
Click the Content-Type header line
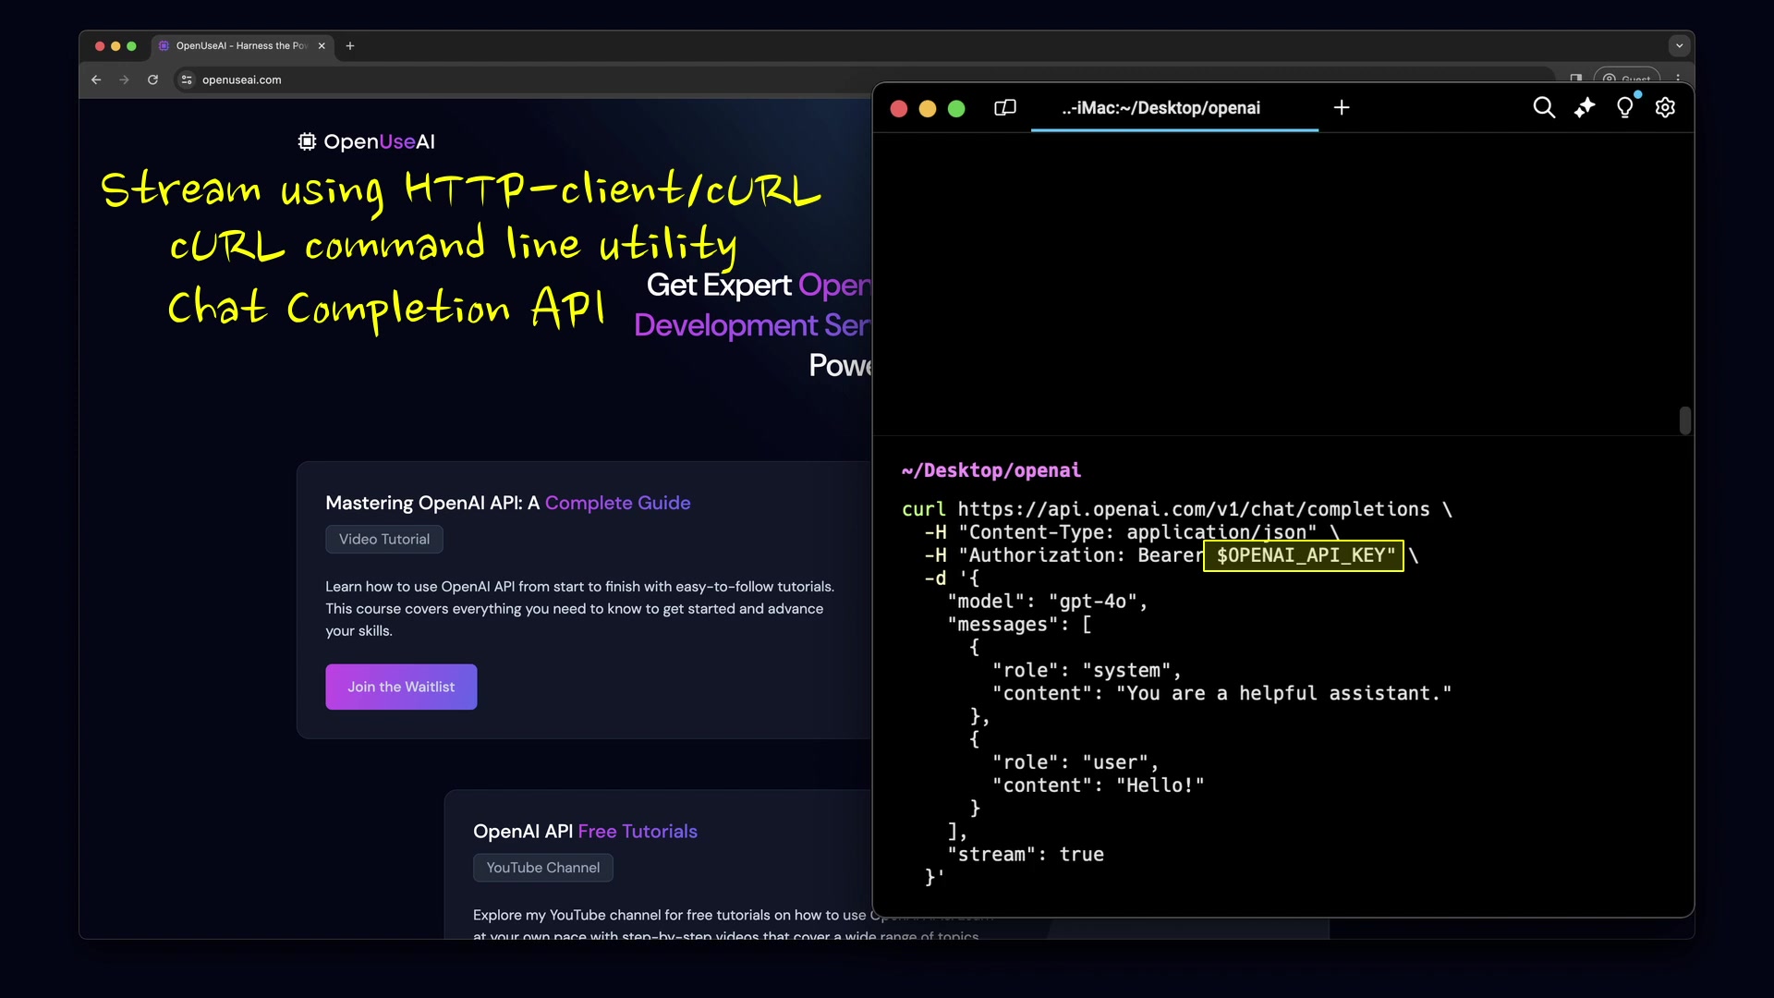pos(1132,532)
